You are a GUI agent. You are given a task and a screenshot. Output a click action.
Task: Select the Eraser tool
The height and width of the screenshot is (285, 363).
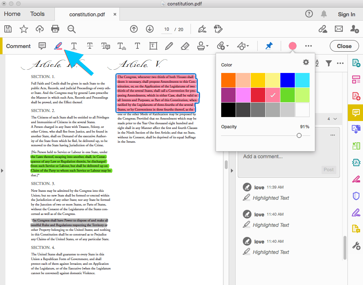click(185, 46)
